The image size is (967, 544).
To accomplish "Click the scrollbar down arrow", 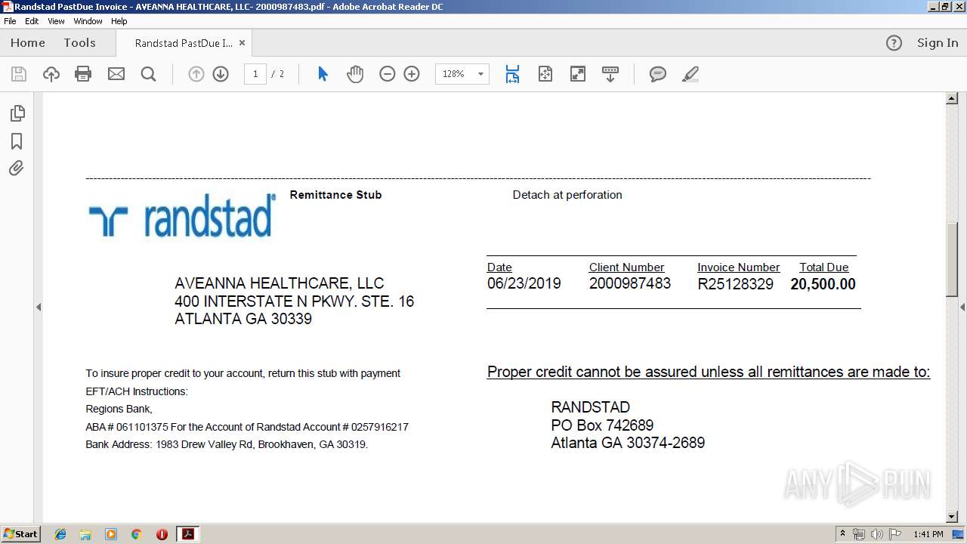I will [952, 517].
